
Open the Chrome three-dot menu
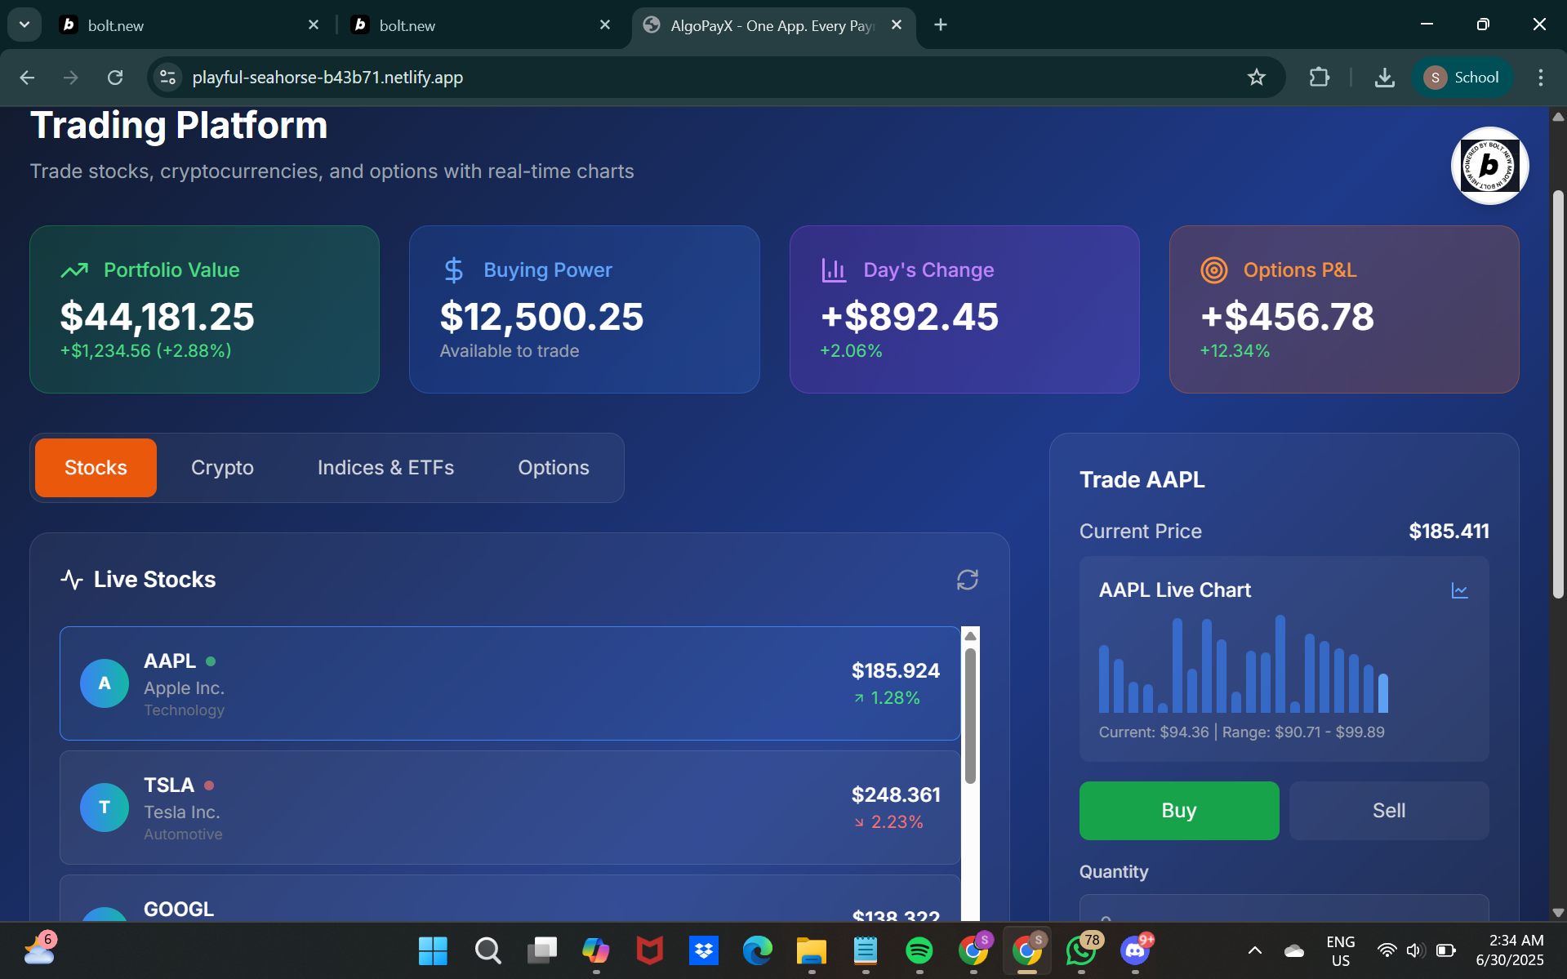pos(1540,78)
